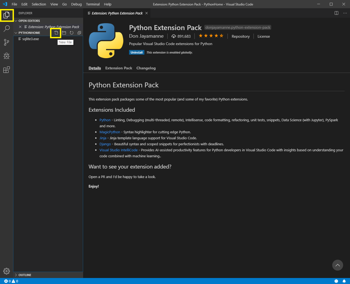
Task: Open the License link
Action: [264, 36]
